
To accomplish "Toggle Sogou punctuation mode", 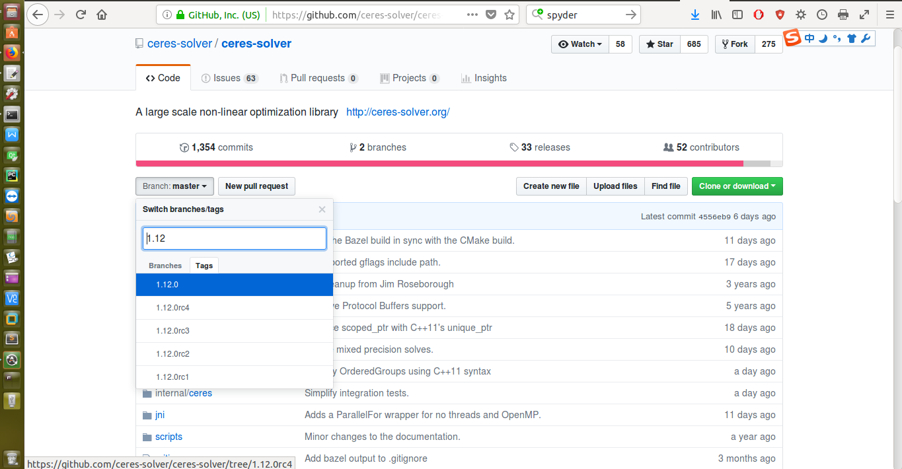I will coord(837,38).
